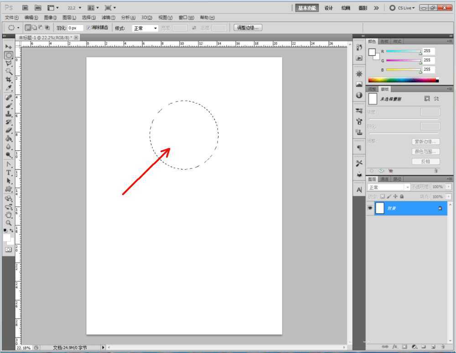
Task: Click the RGB color spectrum ramp
Action: 402,80
